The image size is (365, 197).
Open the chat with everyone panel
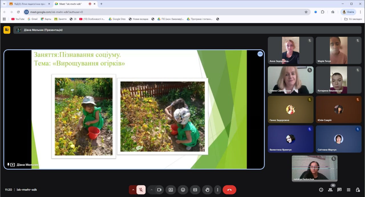tap(339, 190)
